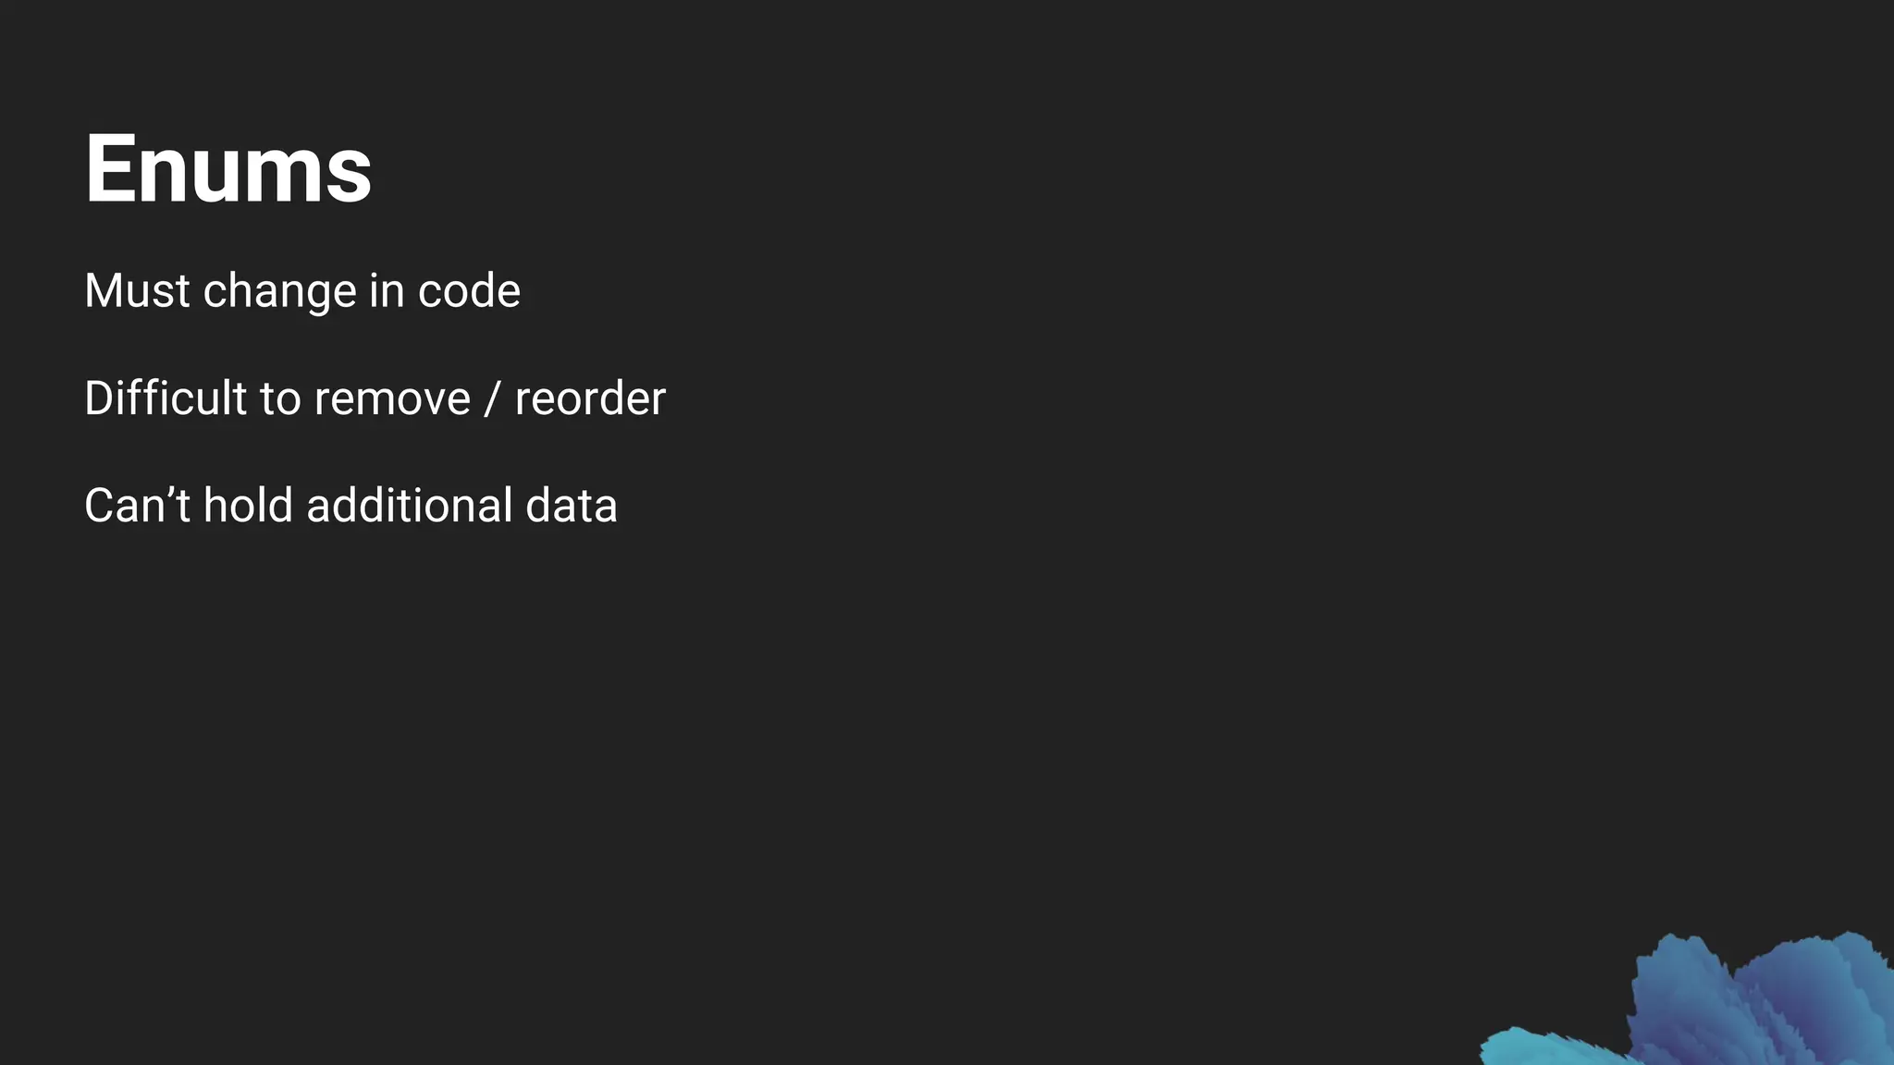Click the Enums slide title

pyautogui.click(x=228, y=168)
